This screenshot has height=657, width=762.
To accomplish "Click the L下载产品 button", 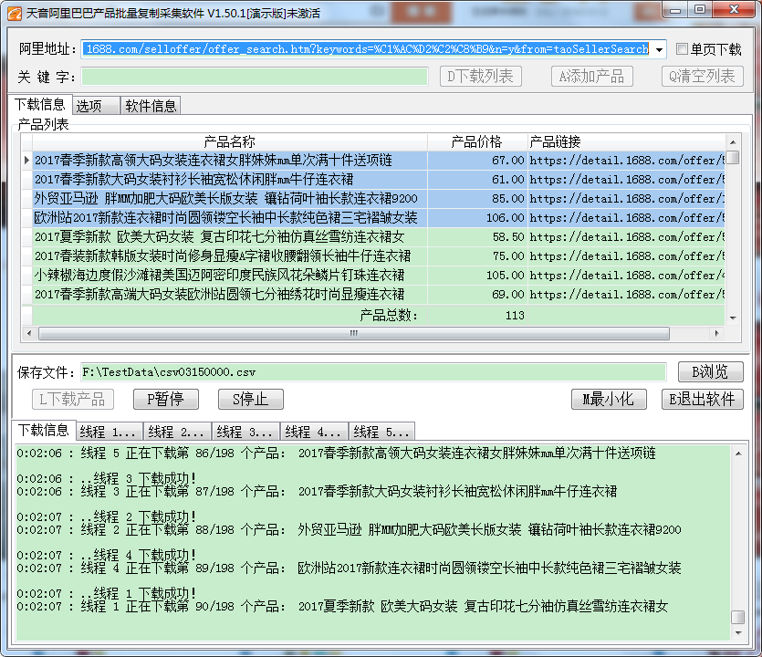I will pyautogui.click(x=73, y=400).
